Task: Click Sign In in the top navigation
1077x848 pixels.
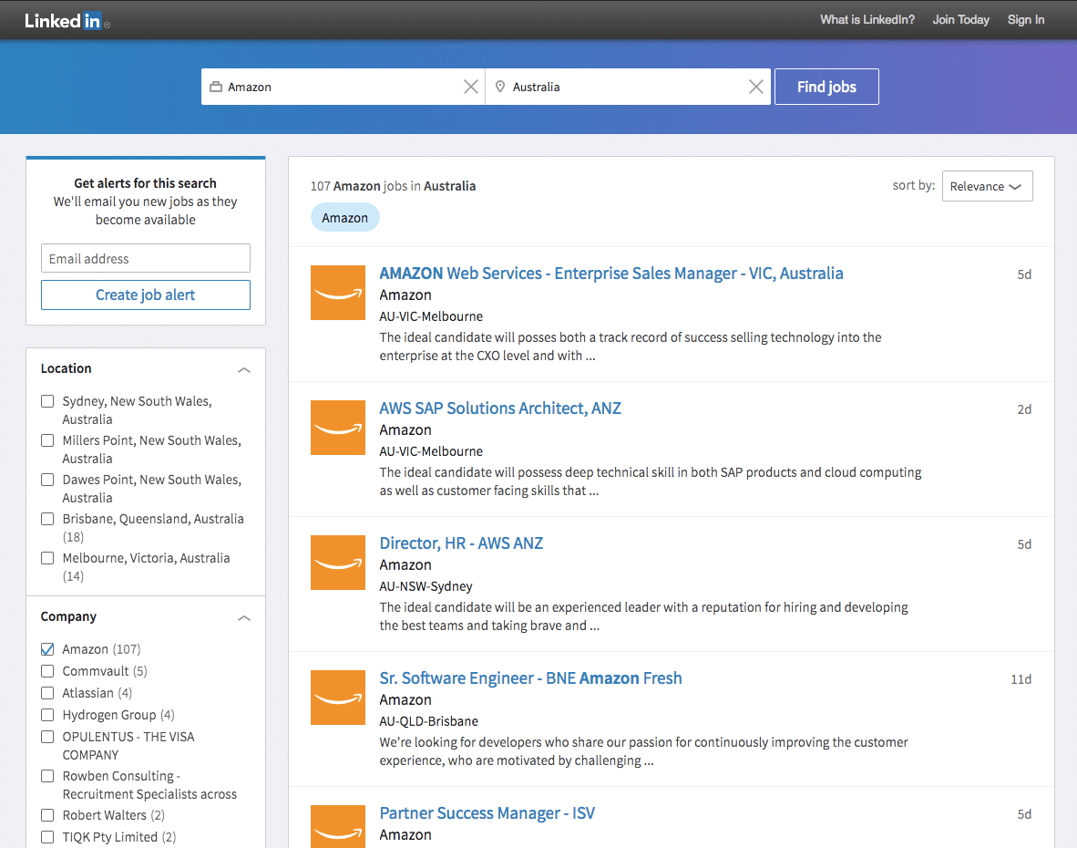Action: coord(1025,20)
